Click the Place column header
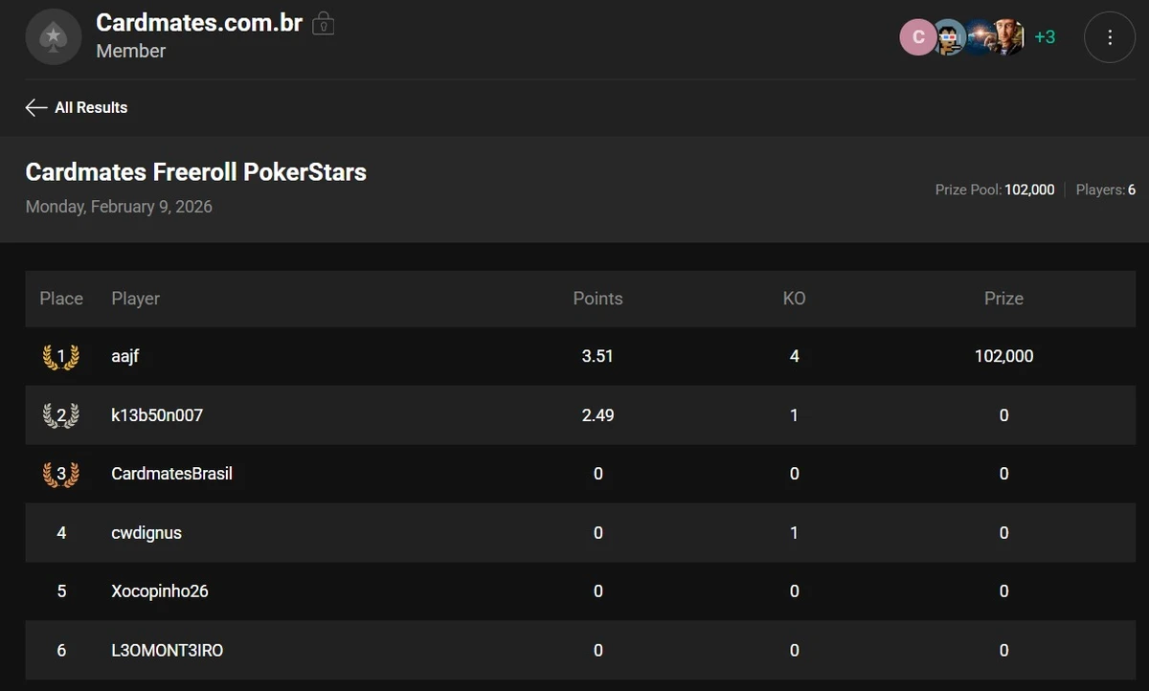The height and width of the screenshot is (691, 1149). pyautogui.click(x=61, y=299)
